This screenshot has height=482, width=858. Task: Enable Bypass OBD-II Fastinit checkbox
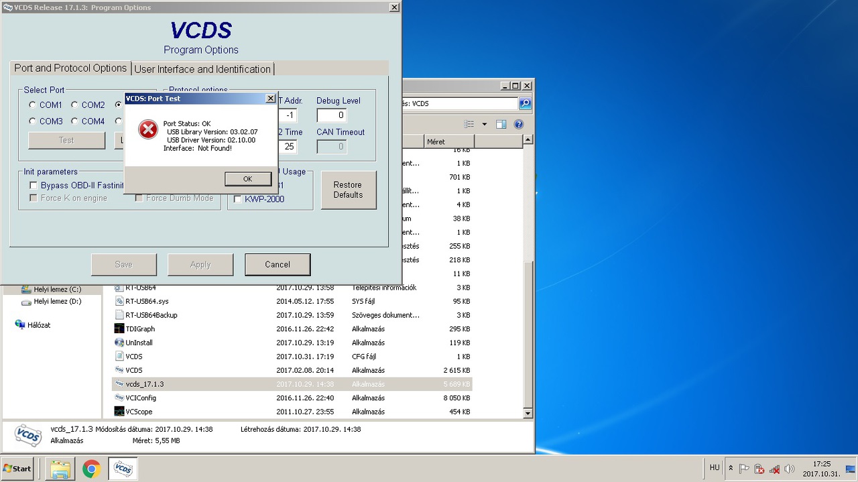(x=33, y=186)
